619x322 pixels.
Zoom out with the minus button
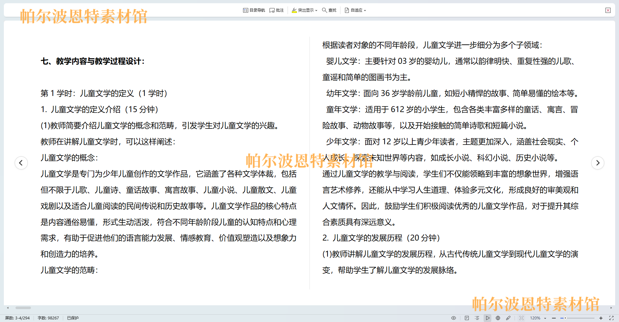(554, 318)
